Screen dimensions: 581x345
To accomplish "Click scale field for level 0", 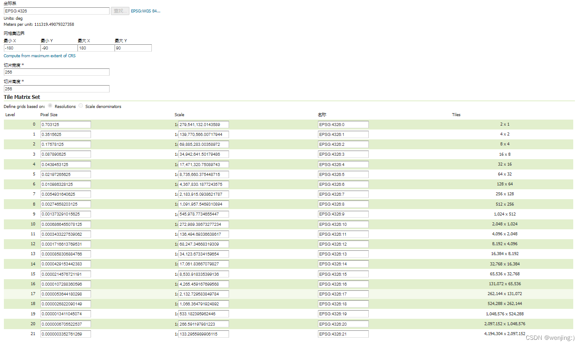I will point(203,124).
